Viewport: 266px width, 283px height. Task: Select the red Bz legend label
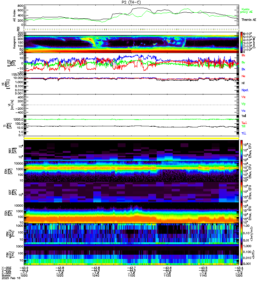[x=243, y=55]
